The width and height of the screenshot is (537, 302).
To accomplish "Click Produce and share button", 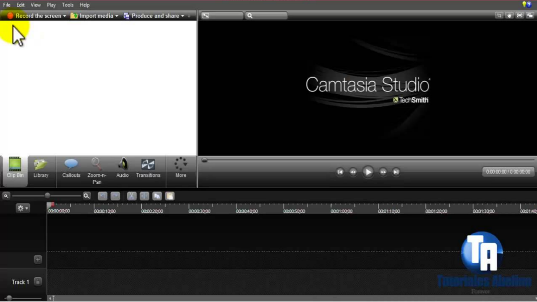I will pos(151,16).
